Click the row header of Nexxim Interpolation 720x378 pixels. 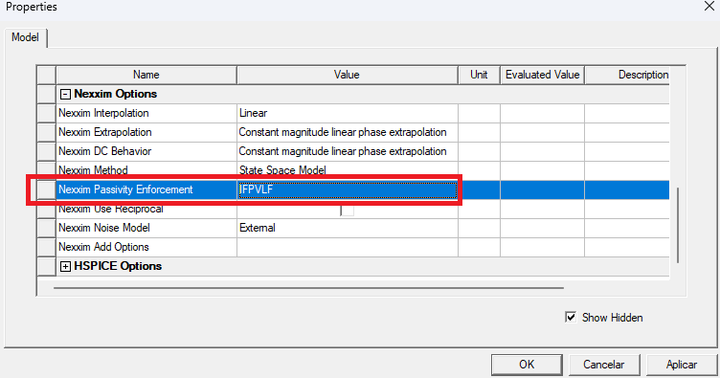(46, 113)
